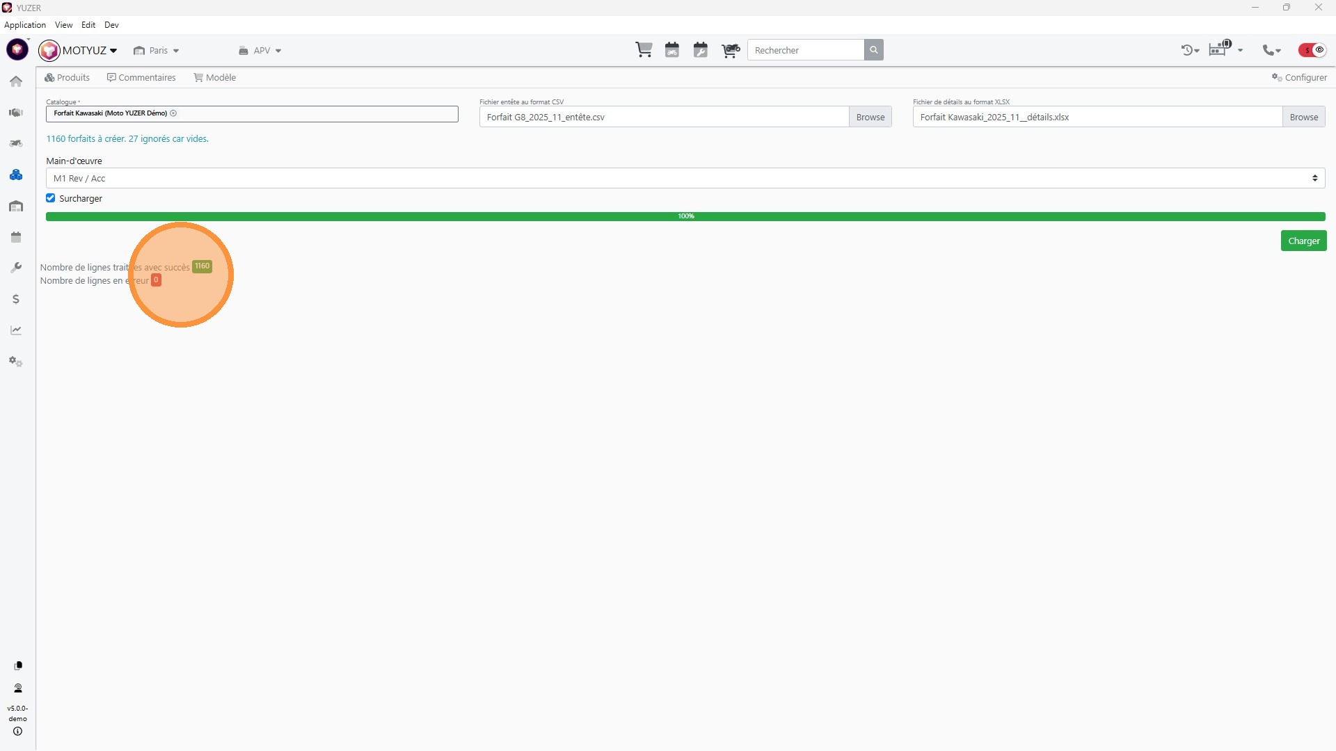This screenshot has width=1336, height=751.
Task: Uncheck the Surcharger checkbox
Action: 51,198
